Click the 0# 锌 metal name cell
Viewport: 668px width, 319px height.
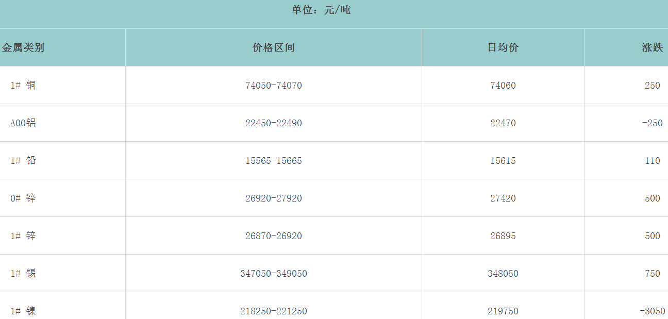(23, 198)
